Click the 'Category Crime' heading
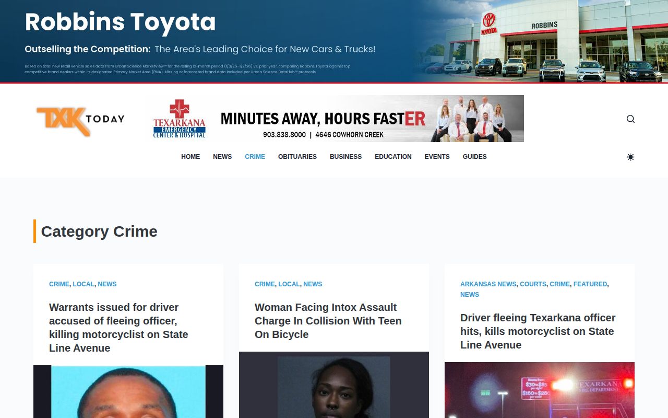Screen dimensions: 668x418 99,231
